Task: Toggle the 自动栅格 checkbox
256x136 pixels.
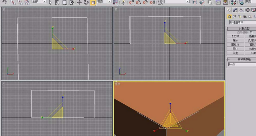Action: click(251, 32)
